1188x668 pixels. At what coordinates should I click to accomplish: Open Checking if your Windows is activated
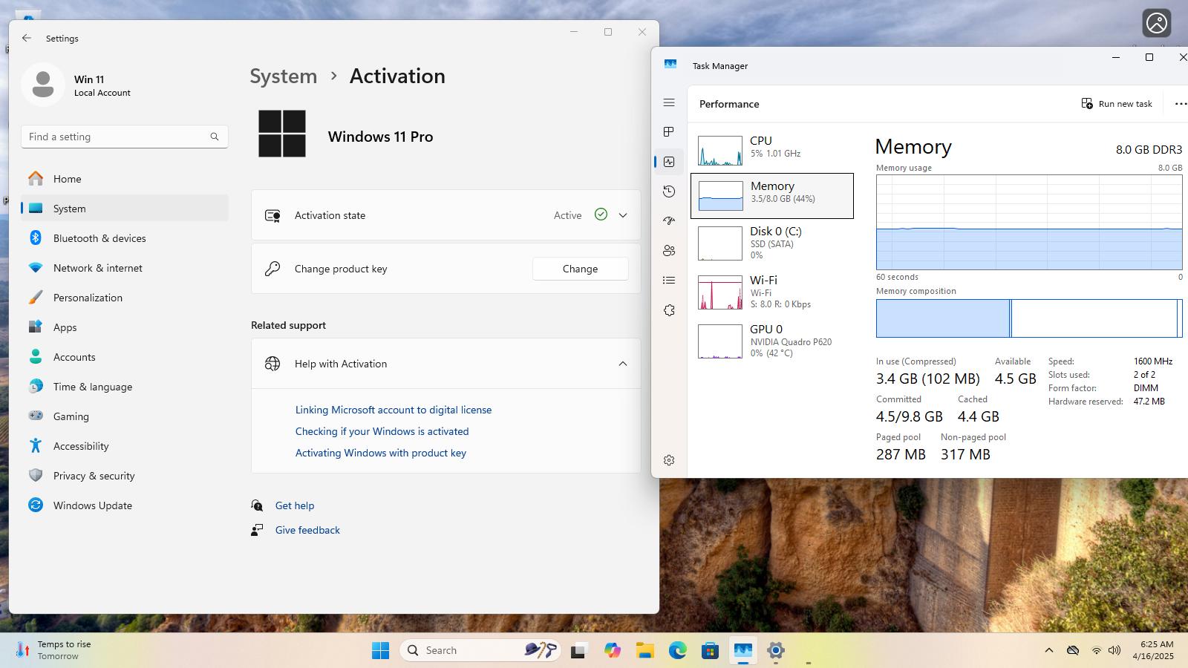click(382, 431)
